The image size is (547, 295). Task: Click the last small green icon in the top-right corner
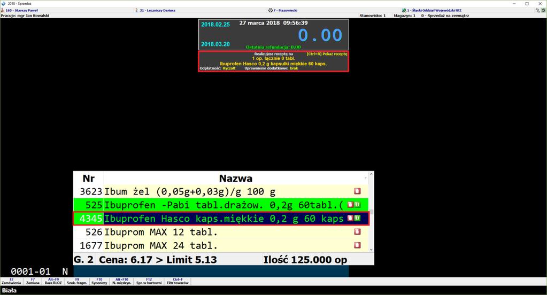(543, 11)
